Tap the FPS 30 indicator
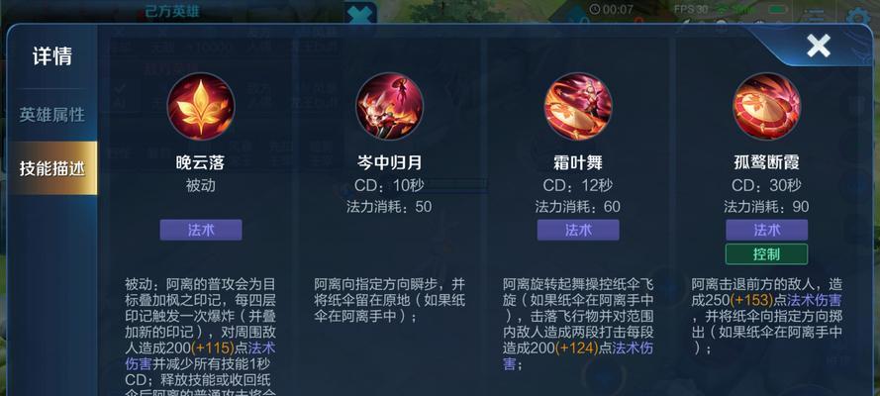Image resolution: width=880 pixels, height=396 pixels. tap(690, 10)
